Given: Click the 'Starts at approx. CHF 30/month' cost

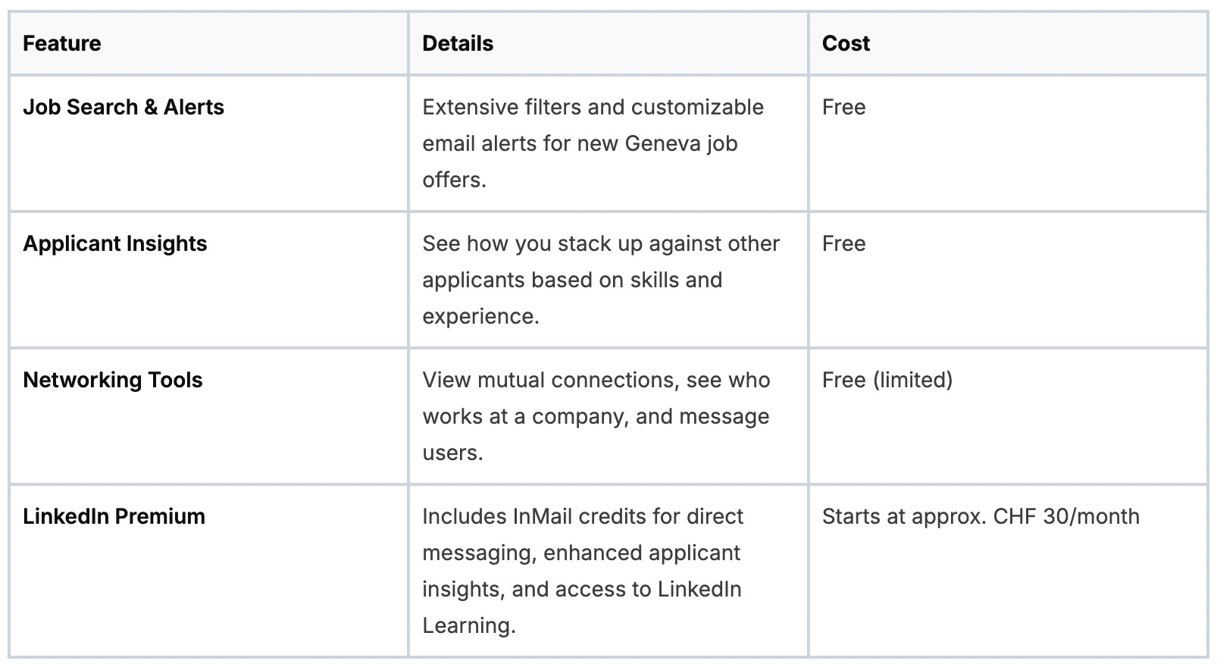Looking at the screenshot, I should (x=981, y=516).
